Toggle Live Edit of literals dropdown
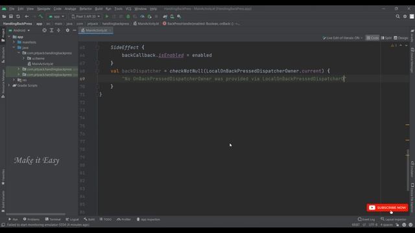Image resolution: width=415 pixels, height=233 pixels. point(342,38)
